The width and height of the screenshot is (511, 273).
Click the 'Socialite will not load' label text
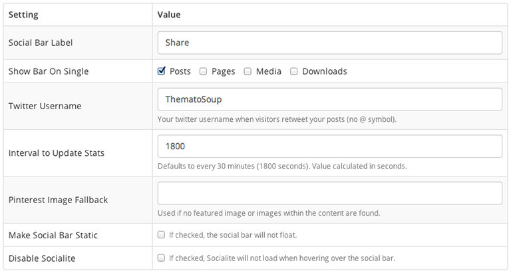(285, 258)
